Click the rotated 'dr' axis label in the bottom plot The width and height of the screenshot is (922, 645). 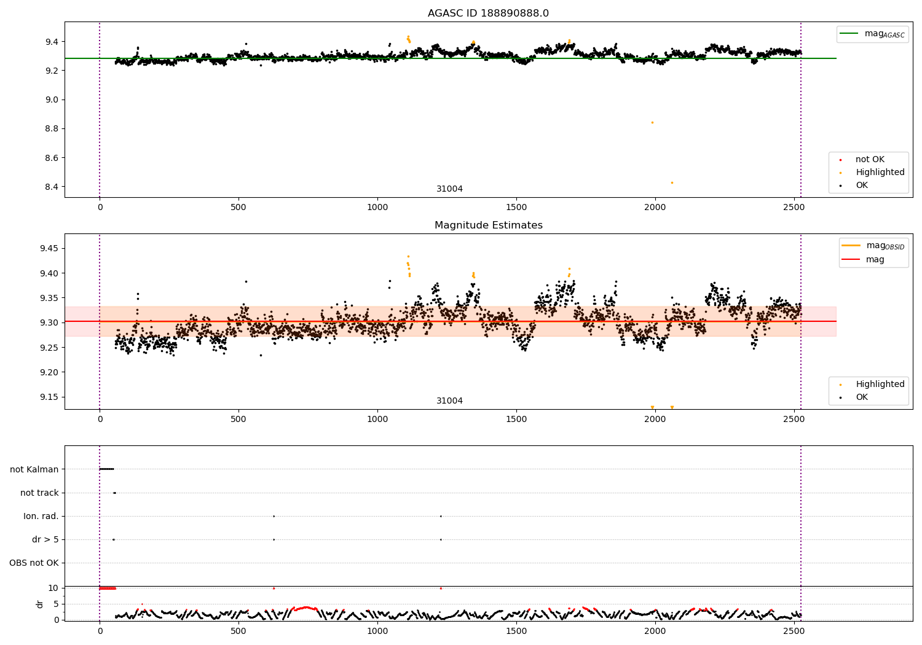(40, 604)
